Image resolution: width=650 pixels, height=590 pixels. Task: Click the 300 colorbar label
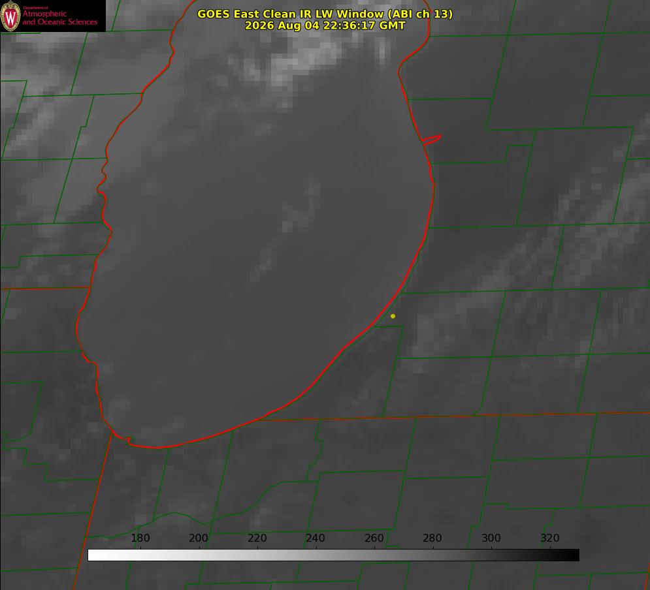491,538
